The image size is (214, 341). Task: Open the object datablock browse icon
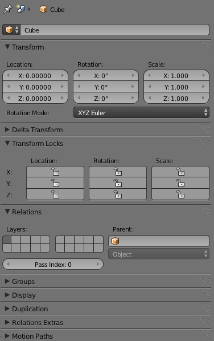(11, 30)
